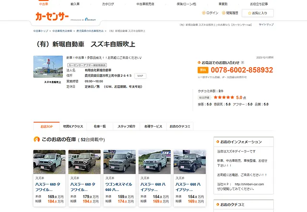This screenshot has height=212, width=307.
Task: Open the ハスラー title link totaling 194.8万円
Action: [x=83, y=187]
